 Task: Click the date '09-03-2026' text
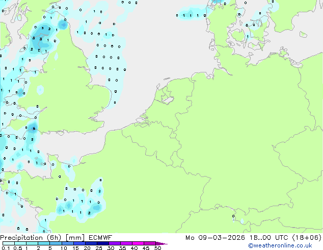(222, 238)
